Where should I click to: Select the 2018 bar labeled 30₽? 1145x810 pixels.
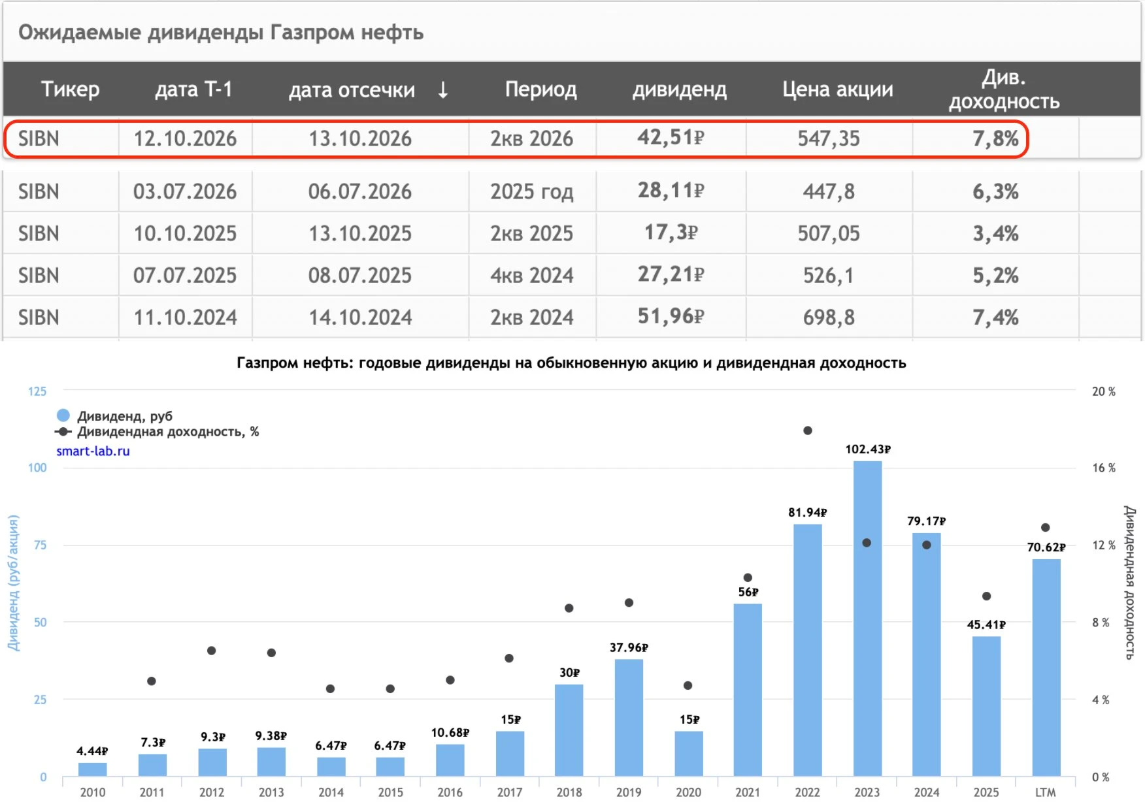pyautogui.click(x=569, y=730)
